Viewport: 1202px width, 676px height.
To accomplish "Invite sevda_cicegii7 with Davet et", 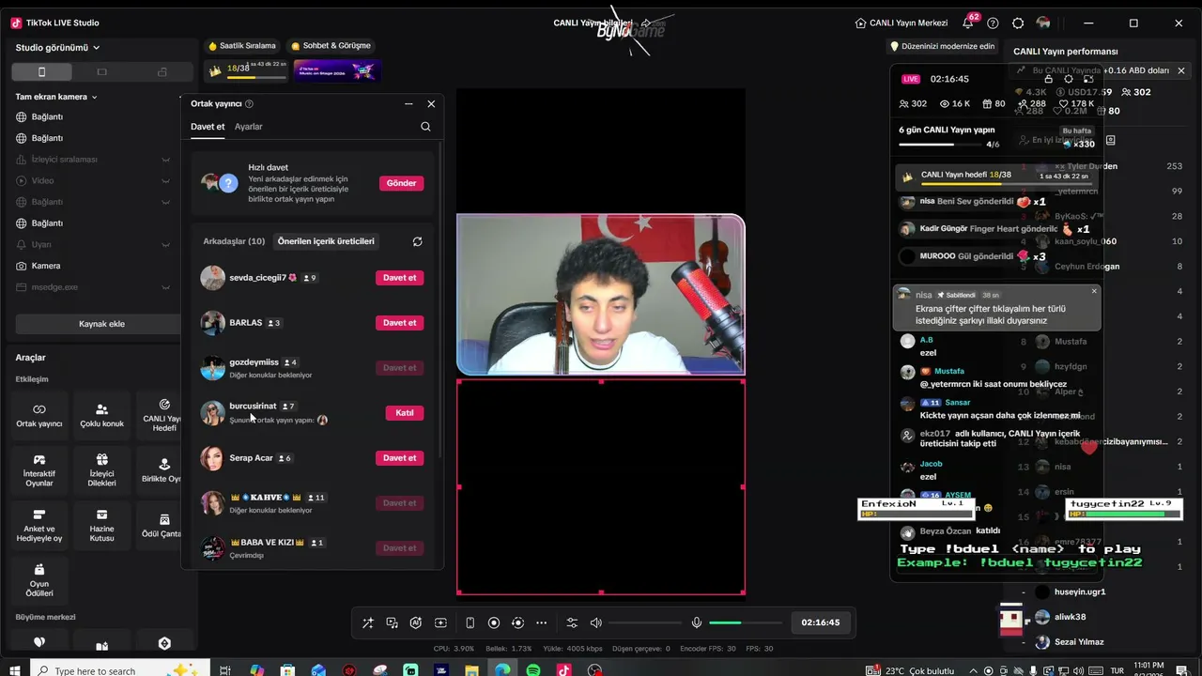I will point(399,278).
